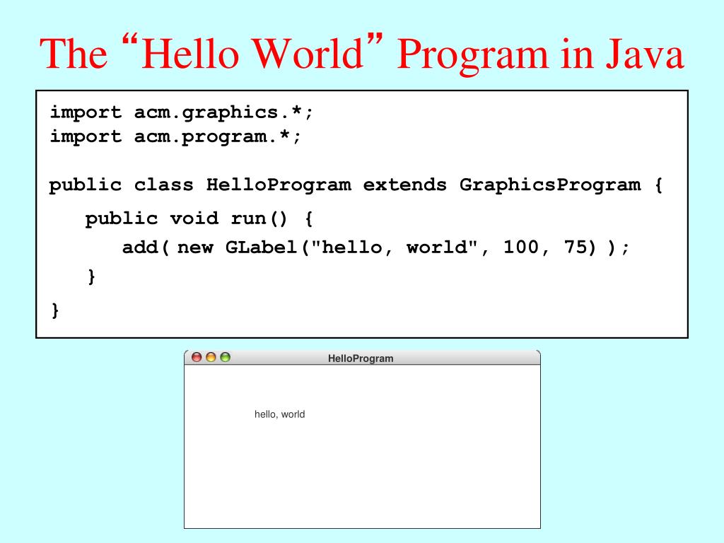This screenshot has height=543, width=724.
Task: Click the 'public void run()' code line
Action: pos(199,218)
